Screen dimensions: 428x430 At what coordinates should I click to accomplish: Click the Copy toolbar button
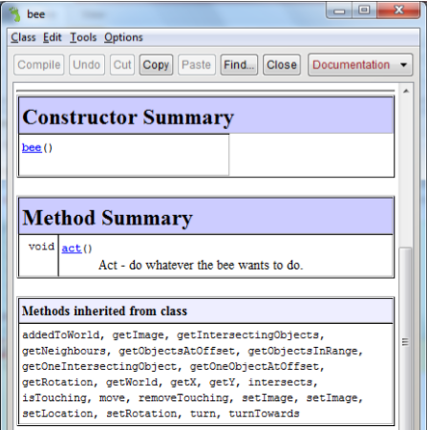pyautogui.click(x=156, y=65)
